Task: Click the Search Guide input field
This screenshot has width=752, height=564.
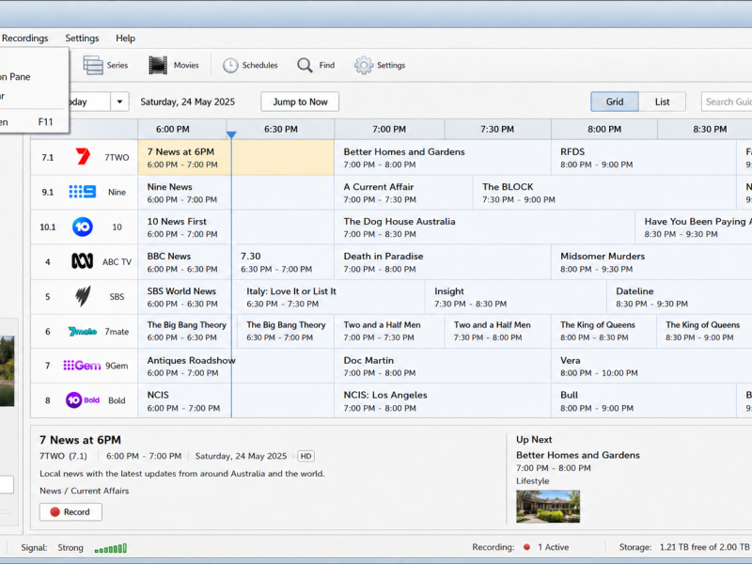Action: [x=726, y=102]
